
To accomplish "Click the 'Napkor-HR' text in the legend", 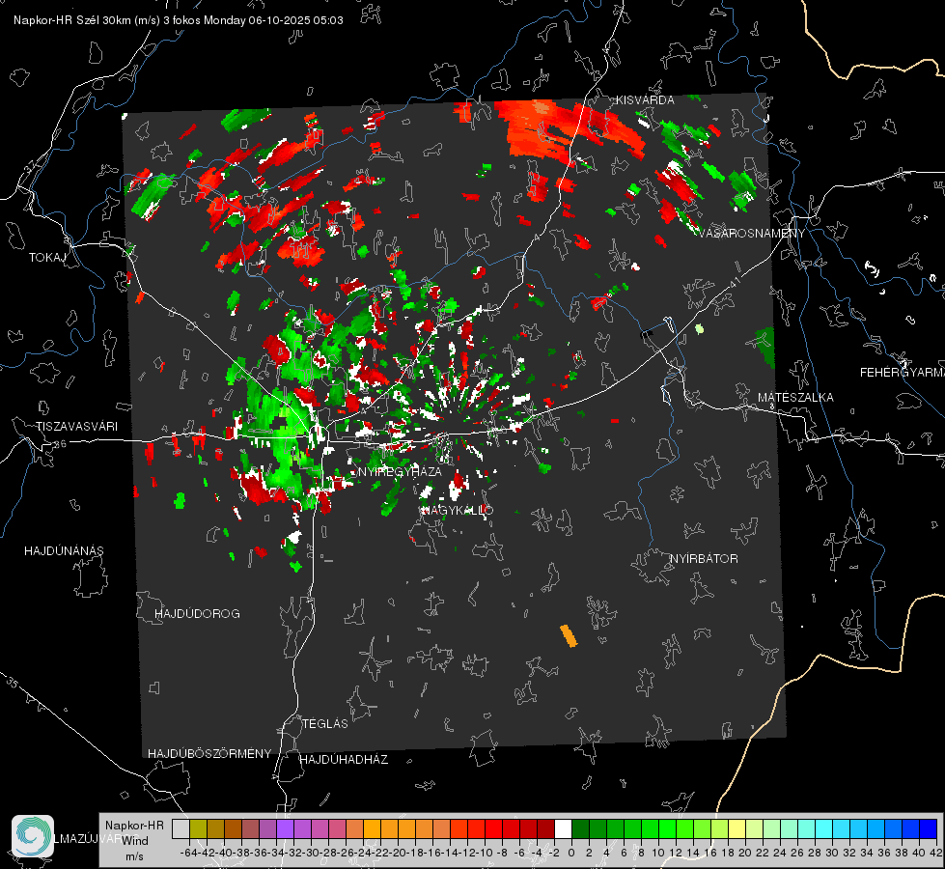I will [134, 826].
